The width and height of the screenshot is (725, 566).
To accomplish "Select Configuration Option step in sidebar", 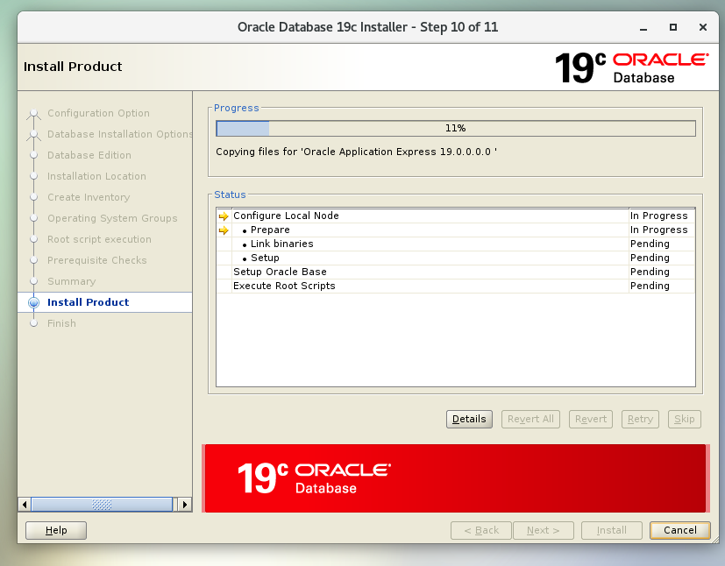I will pos(98,113).
